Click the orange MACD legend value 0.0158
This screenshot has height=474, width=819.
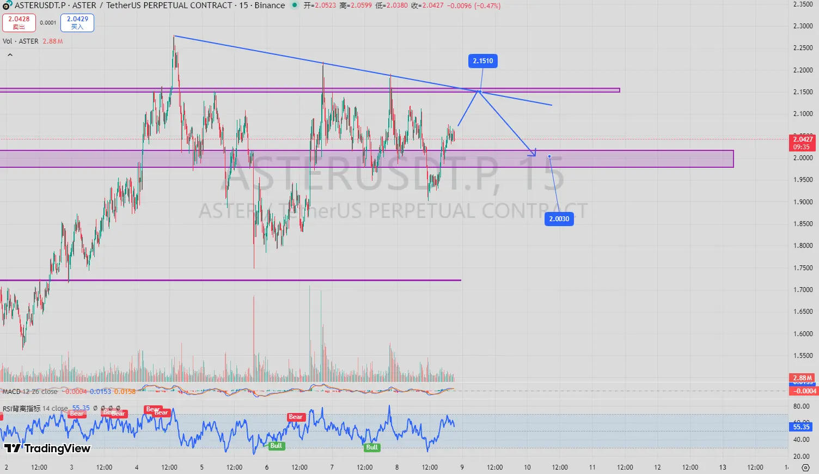click(x=125, y=391)
